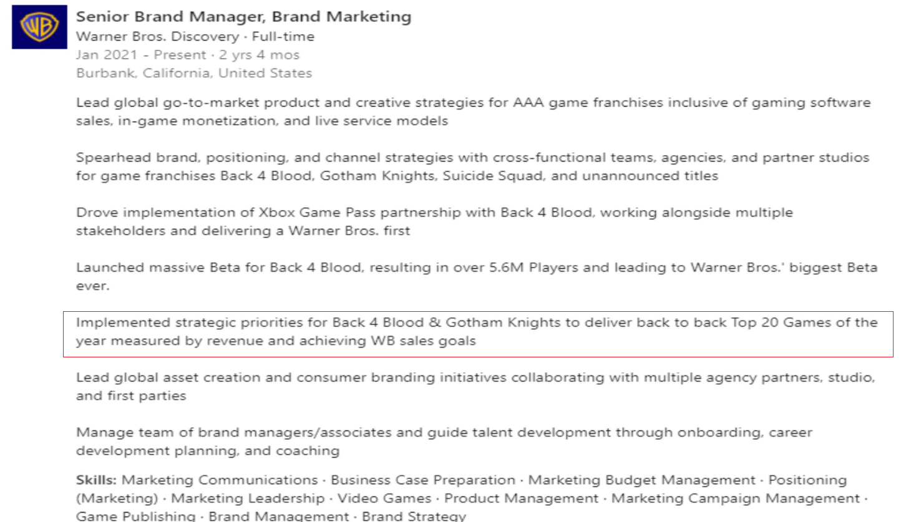Click the bold Skills label

click(97, 480)
